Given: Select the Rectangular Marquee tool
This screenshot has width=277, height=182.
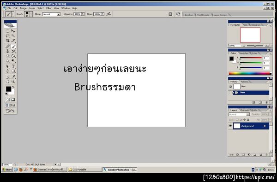Looking at the screenshot, I should pyautogui.click(x=7, y=31).
